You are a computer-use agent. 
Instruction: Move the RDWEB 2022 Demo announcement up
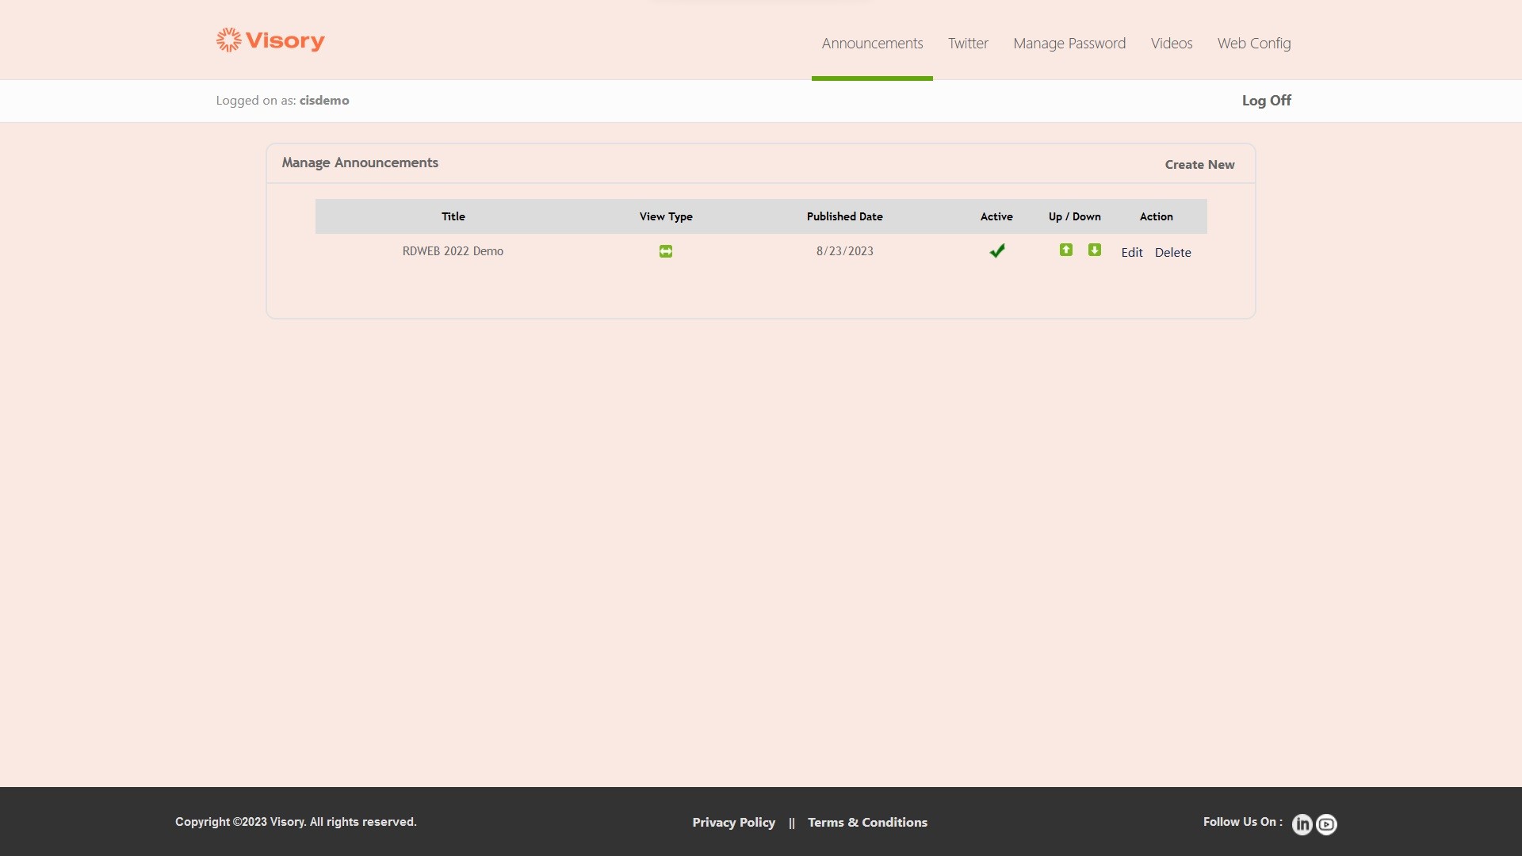(1065, 249)
